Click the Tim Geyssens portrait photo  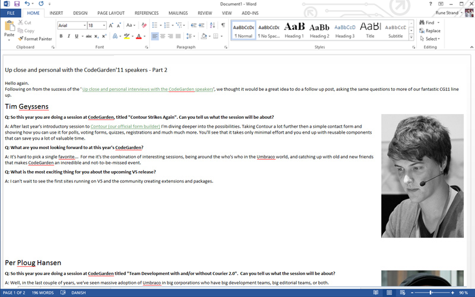(x=422, y=176)
